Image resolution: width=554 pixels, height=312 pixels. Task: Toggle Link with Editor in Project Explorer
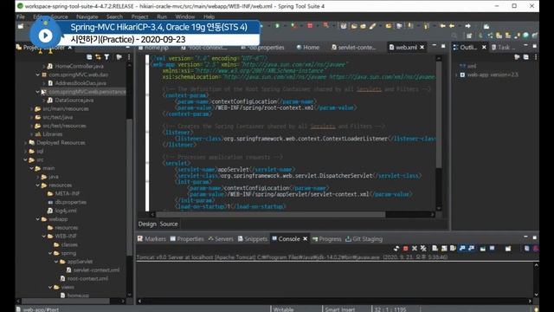click(98, 57)
